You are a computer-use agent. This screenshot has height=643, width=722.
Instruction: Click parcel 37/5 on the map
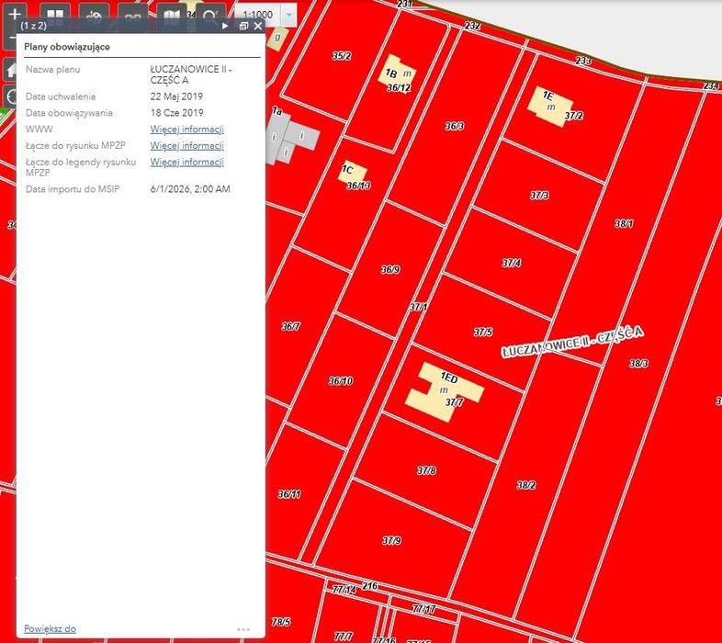pyautogui.click(x=483, y=332)
